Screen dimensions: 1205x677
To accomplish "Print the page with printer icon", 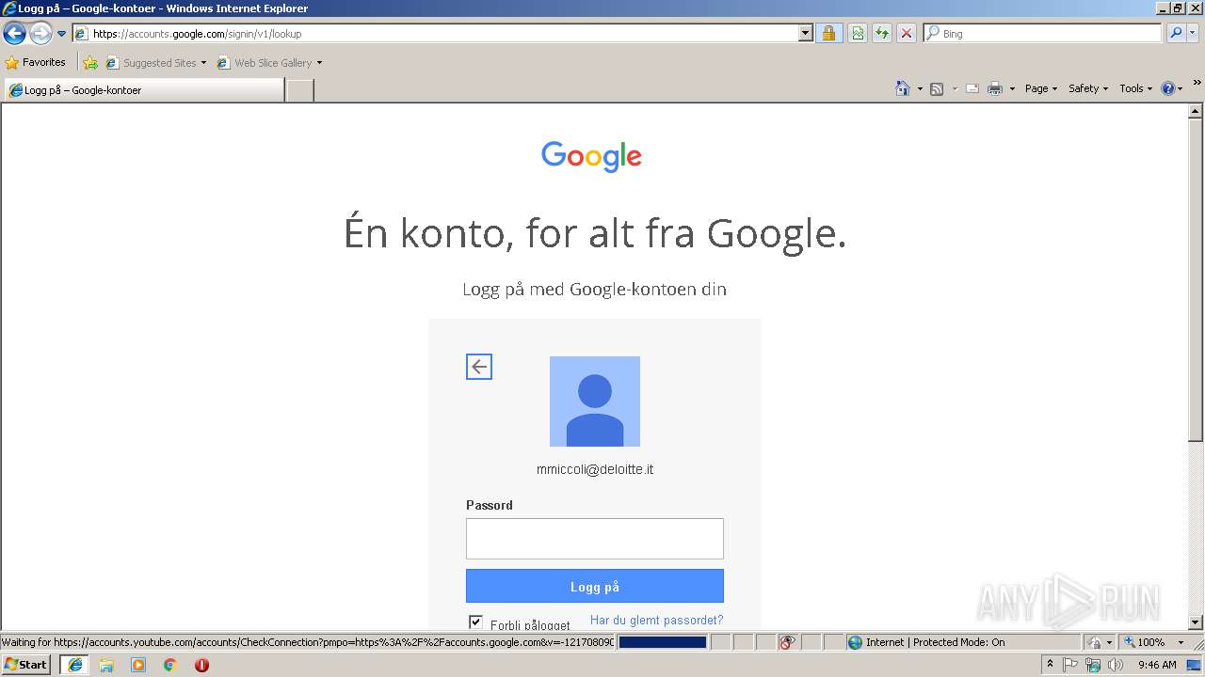I will click(x=995, y=88).
